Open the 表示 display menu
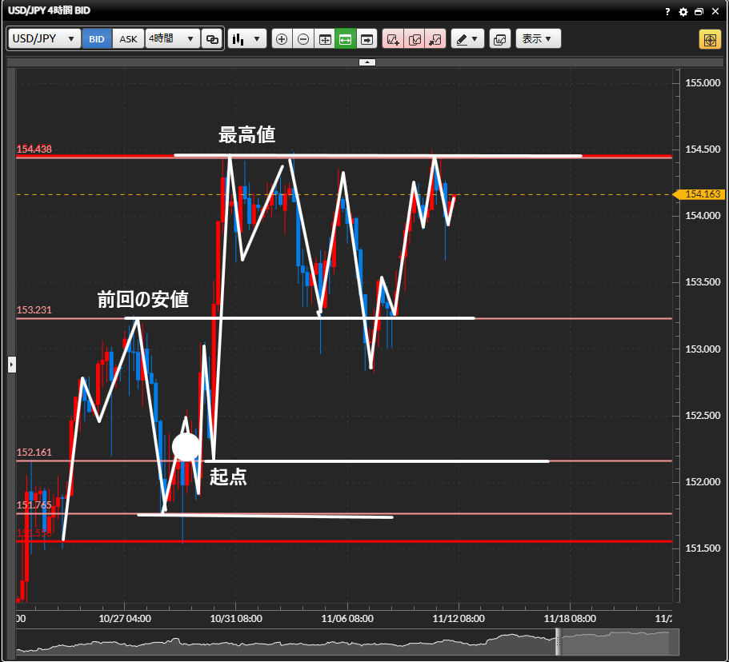This screenshot has width=729, height=662. tap(538, 38)
